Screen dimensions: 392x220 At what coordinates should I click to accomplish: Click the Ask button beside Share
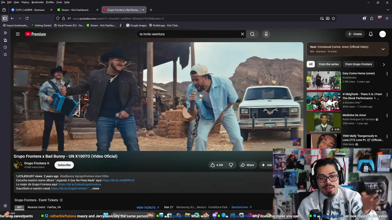(266, 165)
